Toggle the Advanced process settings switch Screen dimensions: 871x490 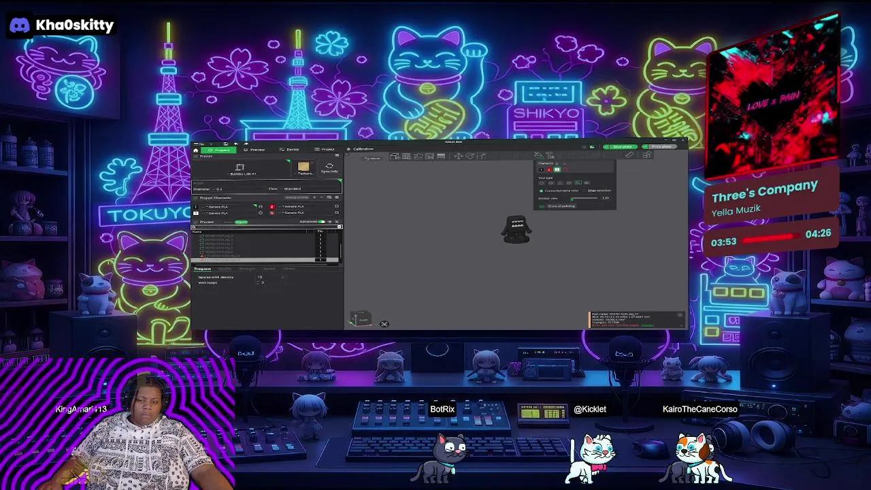click(321, 222)
